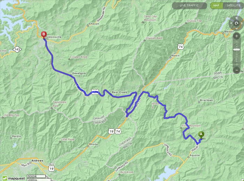
Task: Switch to Satellite view
Action: pyautogui.click(x=233, y=6)
